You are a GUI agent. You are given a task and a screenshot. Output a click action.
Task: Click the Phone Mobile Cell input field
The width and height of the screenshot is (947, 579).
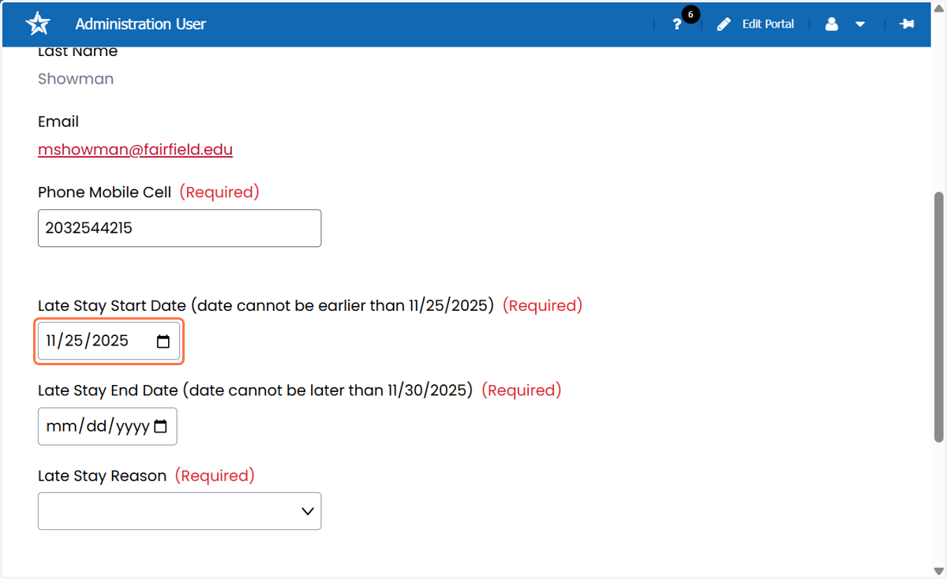point(180,228)
